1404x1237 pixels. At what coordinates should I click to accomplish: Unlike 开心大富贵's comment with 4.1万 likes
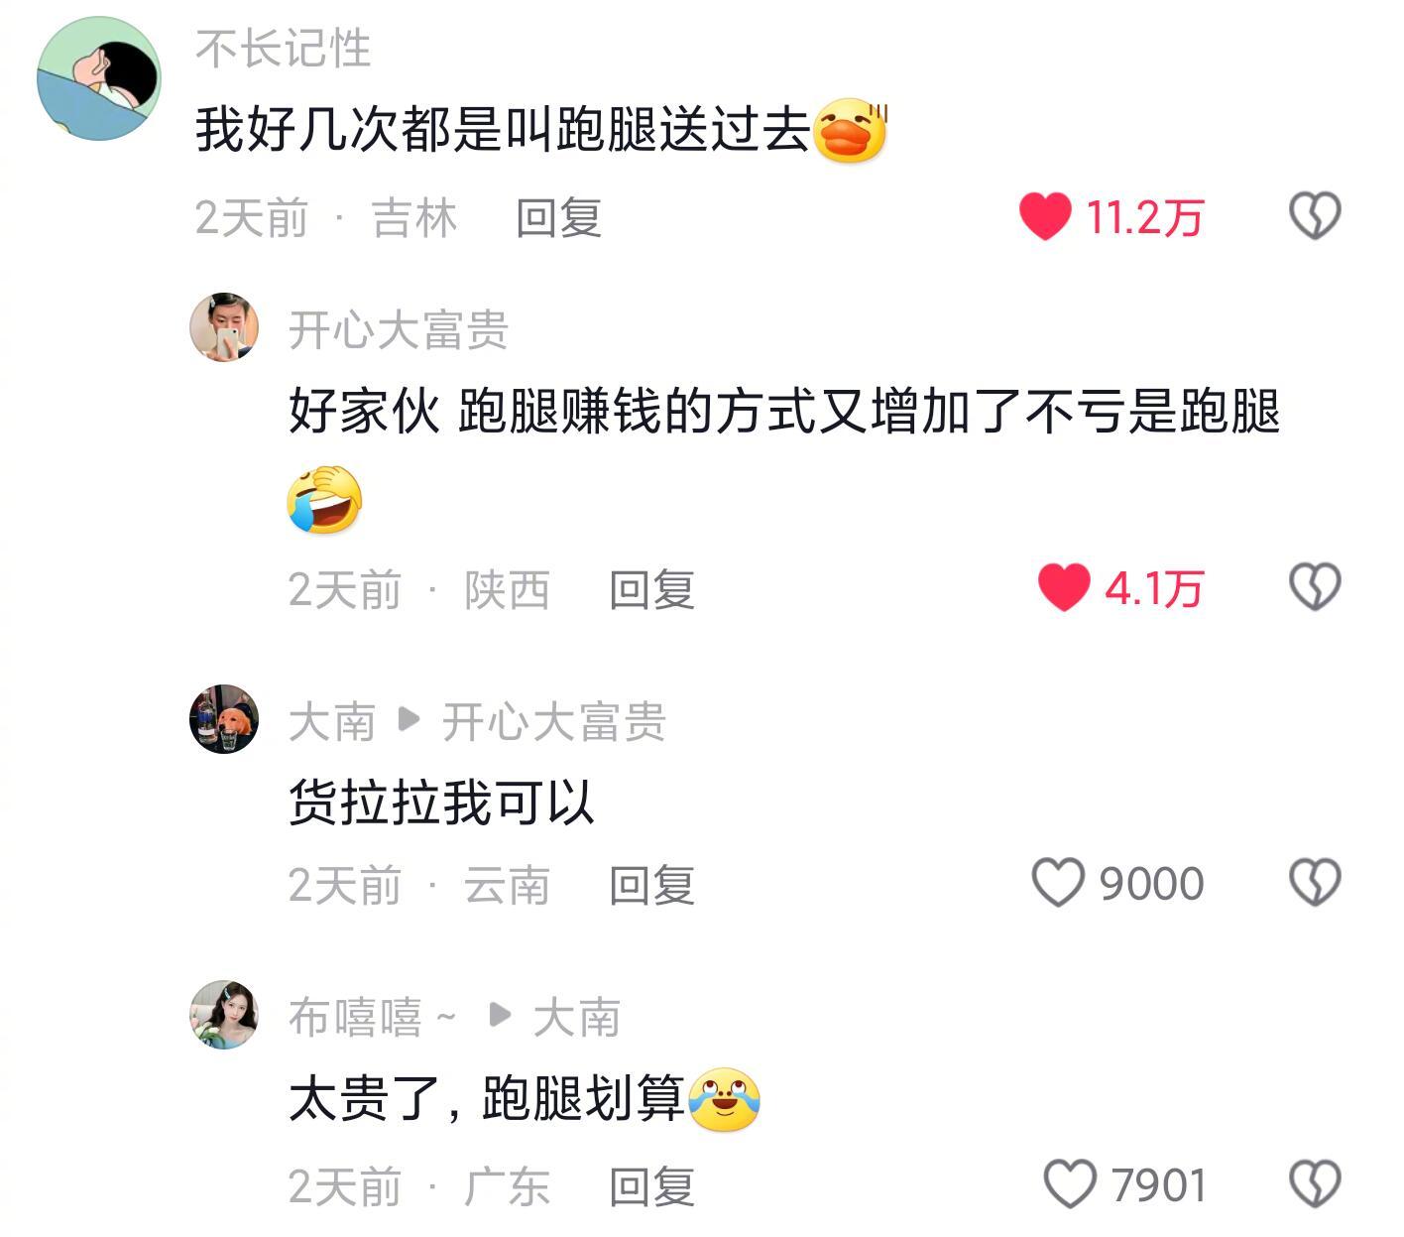click(x=1064, y=587)
